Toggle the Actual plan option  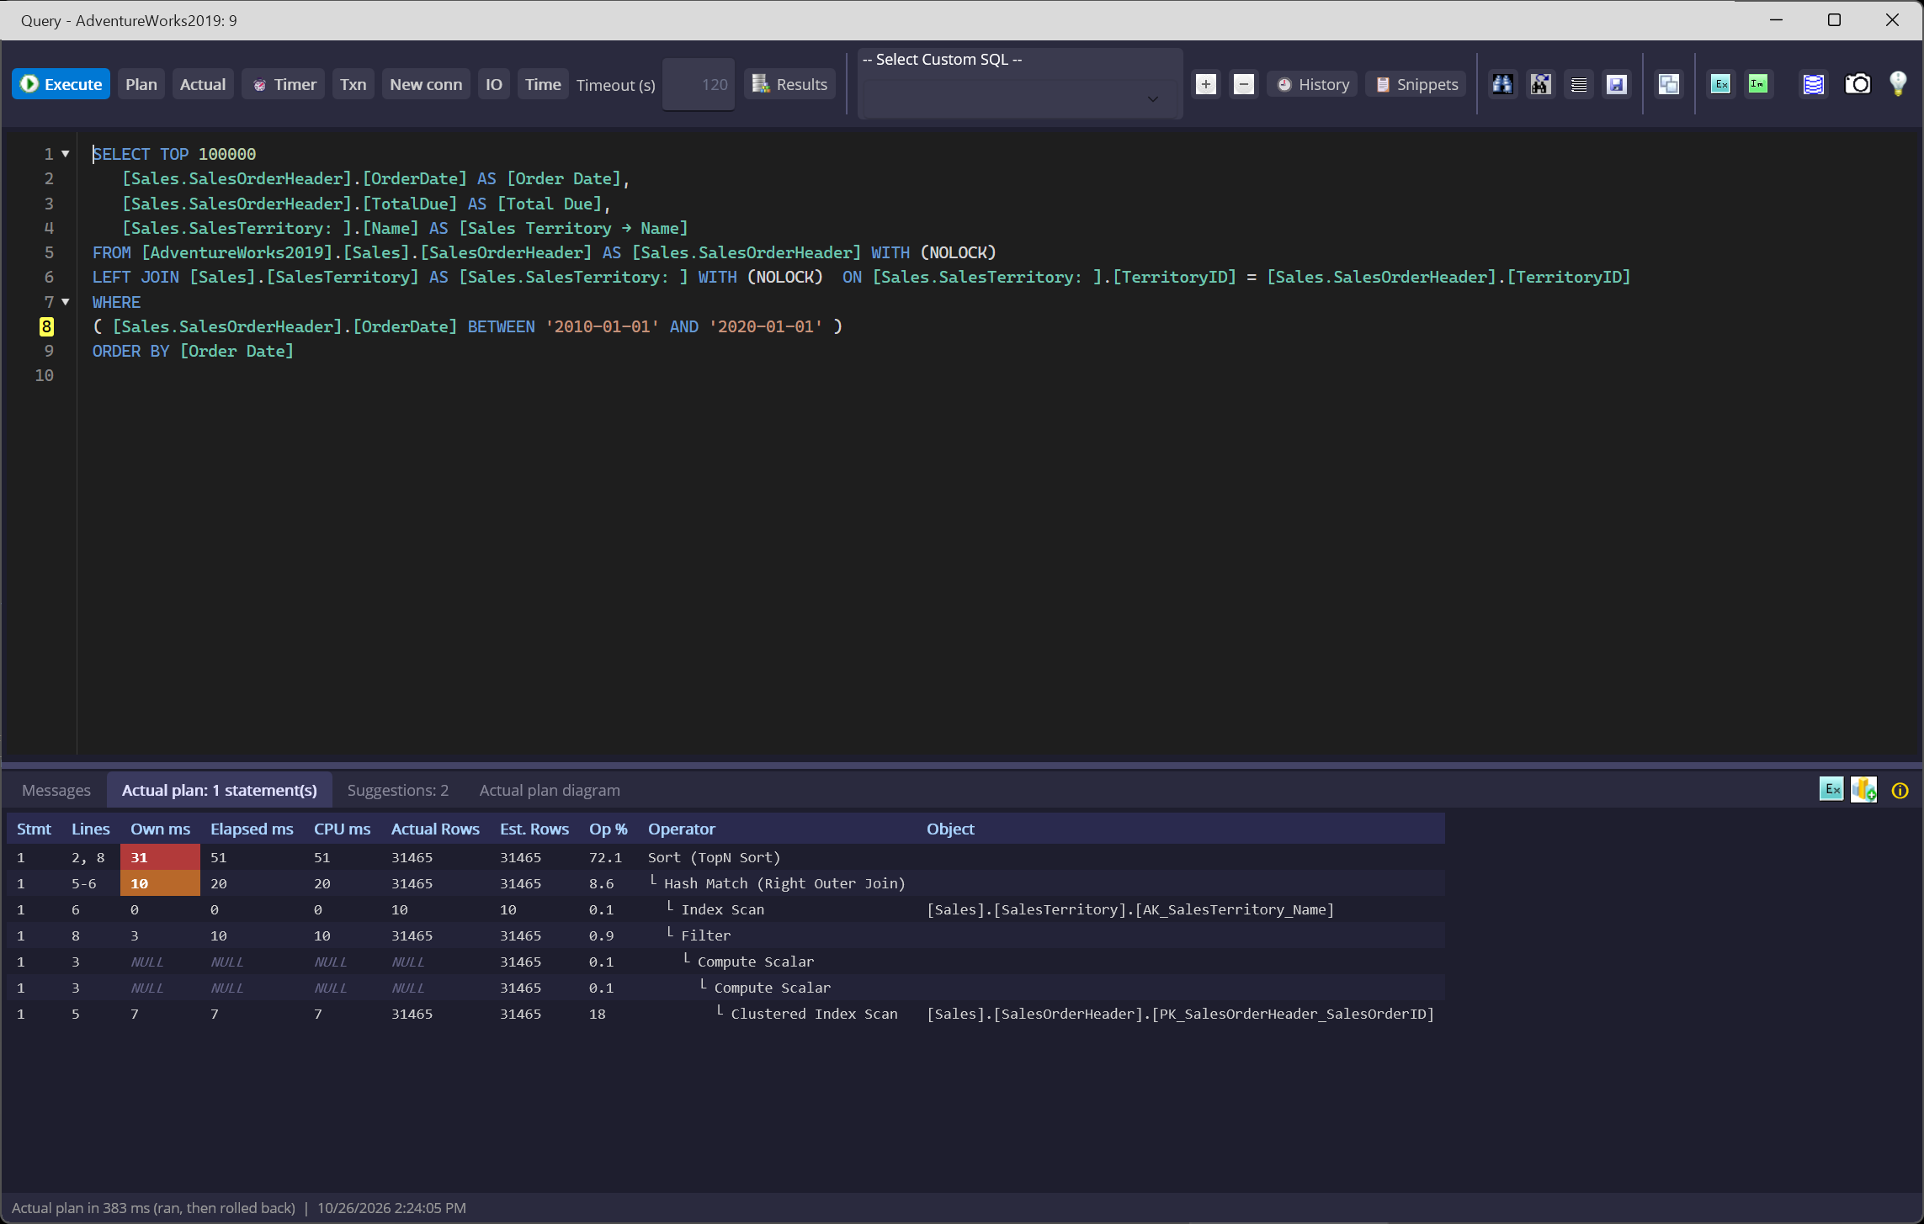click(203, 84)
